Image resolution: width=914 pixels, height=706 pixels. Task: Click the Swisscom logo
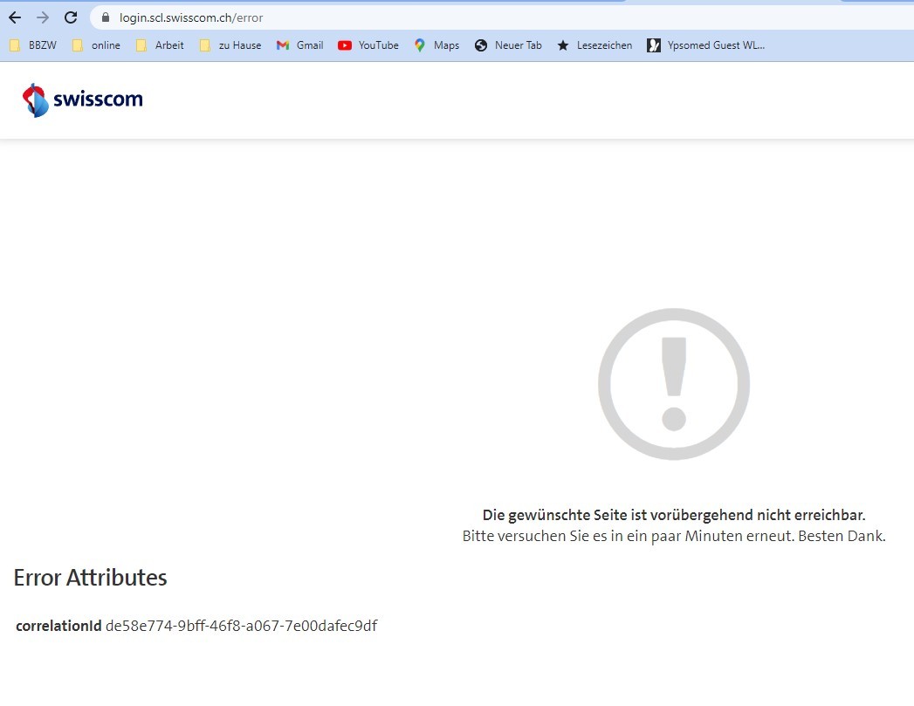[x=82, y=99]
